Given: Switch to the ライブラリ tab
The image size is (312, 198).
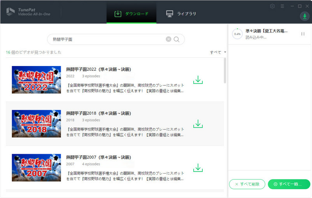Looking at the screenshot, I should coord(181,14).
